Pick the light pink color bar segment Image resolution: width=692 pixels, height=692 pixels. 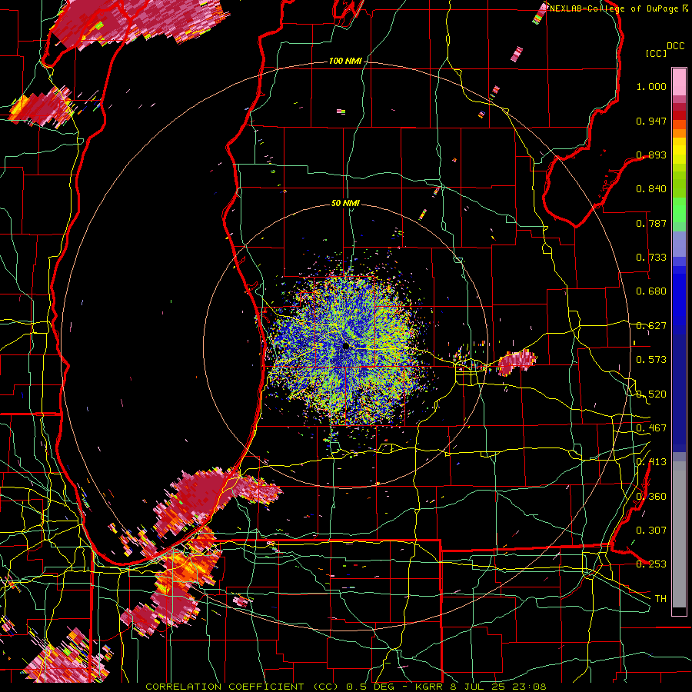pyautogui.click(x=679, y=82)
